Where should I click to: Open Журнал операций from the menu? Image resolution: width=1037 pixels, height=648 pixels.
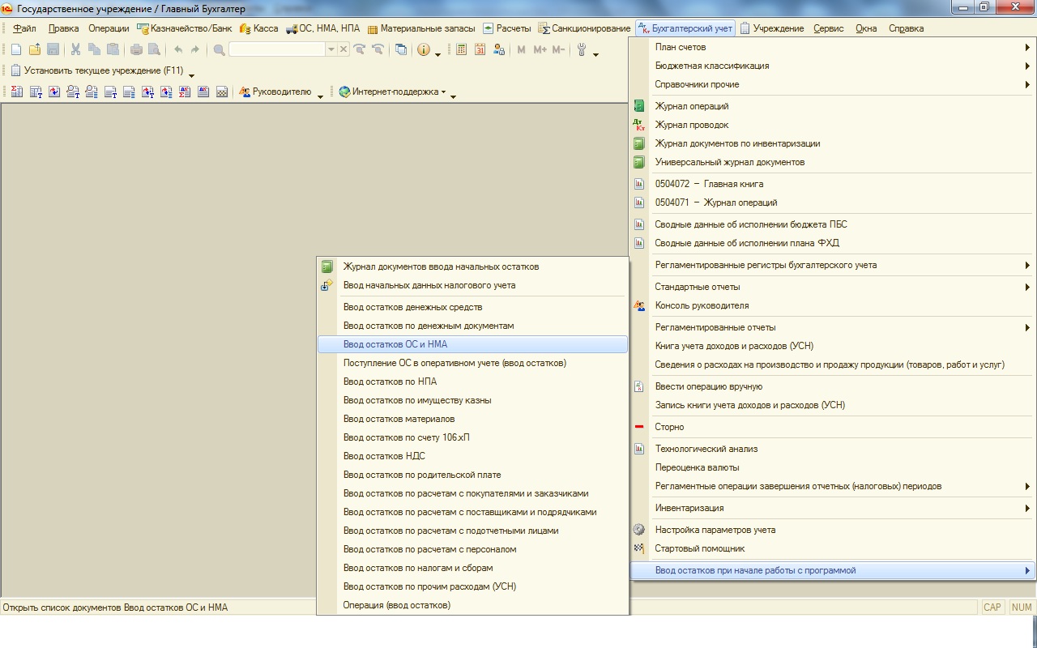click(x=691, y=106)
